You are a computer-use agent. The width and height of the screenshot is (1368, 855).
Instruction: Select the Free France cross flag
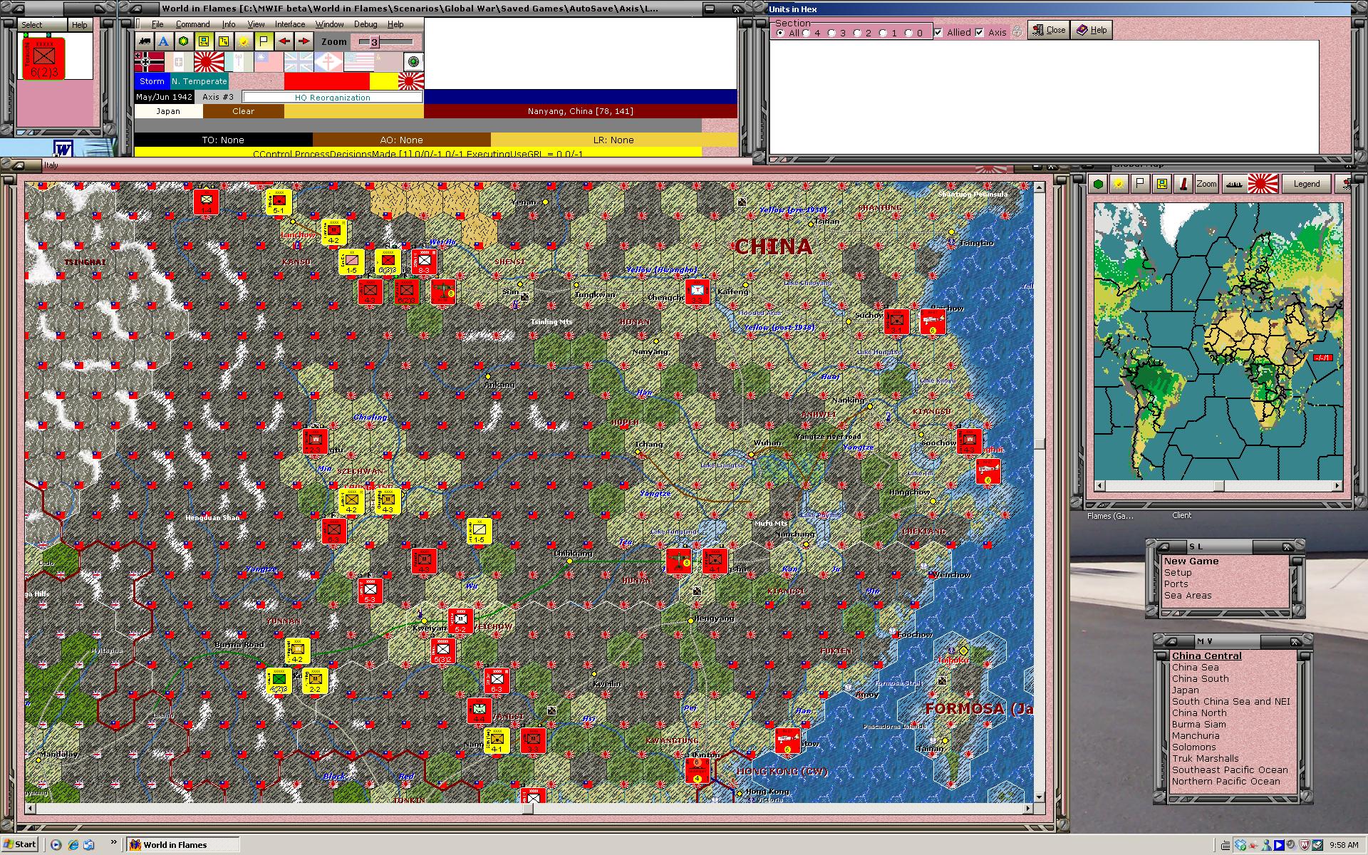(x=328, y=62)
